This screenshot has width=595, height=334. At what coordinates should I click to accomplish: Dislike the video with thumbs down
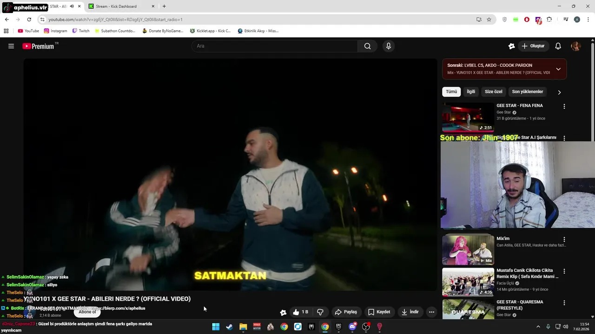pos(320,312)
